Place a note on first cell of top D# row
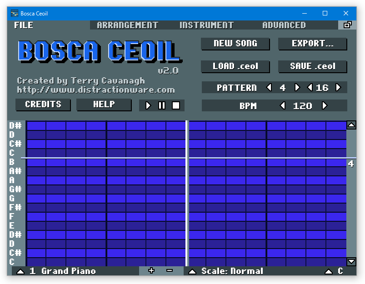 (36, 126)
